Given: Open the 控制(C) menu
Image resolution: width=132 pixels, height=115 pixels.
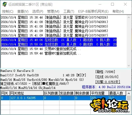Looking at the screenshot, I should click(x=8, y=12).
